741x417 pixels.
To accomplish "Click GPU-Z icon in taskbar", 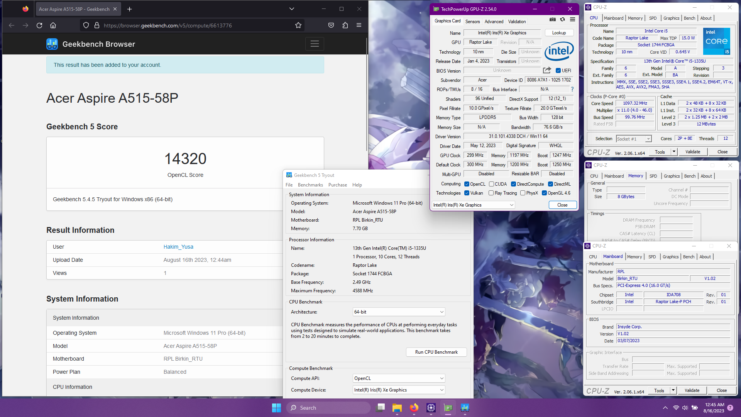I will coord(448,408).
